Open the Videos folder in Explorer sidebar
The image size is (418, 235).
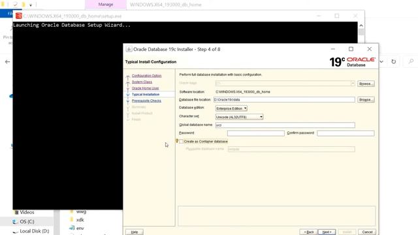27,212
